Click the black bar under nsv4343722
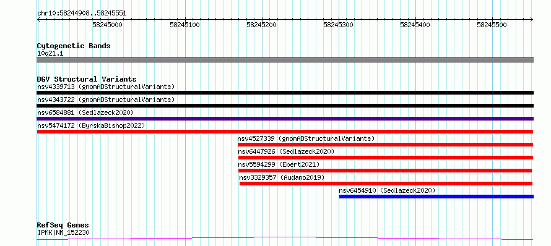The image size is (551, 246). [x=285, y=106]
